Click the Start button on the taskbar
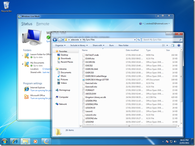 [x=4, y=141]
